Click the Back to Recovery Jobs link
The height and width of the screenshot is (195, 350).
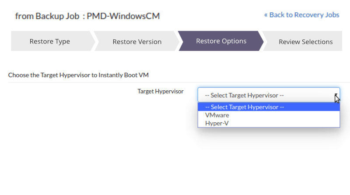coord(304,15)
